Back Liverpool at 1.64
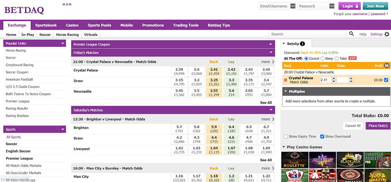The width and height of the screenshot is (391, 182). 214,150
